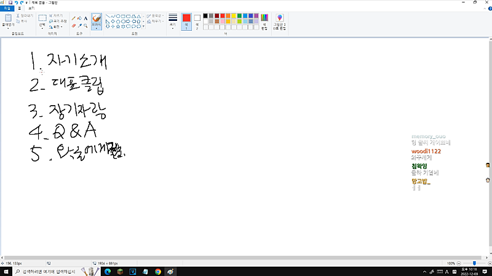The height and width of the screenshot is (276, 492).
Task: Click the Select rectangle tool icon
Action: coord(42,18)
